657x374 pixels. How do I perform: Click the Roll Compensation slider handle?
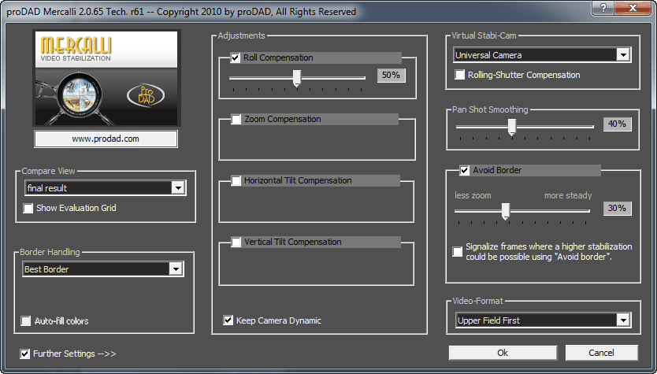pyautogui.click(x=297, y=79)
